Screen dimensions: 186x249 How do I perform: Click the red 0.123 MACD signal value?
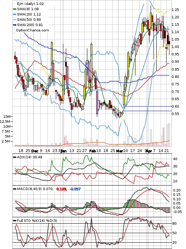coord(62,189)
